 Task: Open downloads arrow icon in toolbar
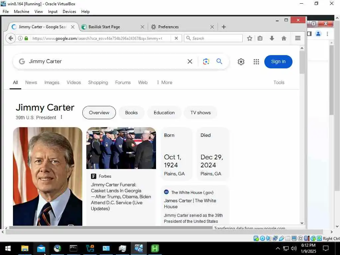(272, 39)
